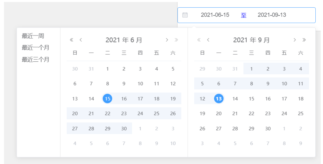Select the 最近一周 shortcut
Image resolution: width=323 pixels, height=164 pixels.
click(33, 36)
